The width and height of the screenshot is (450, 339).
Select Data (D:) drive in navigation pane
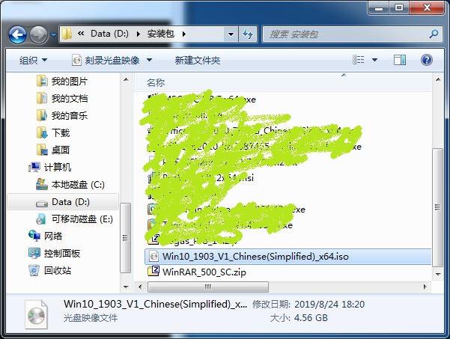pos(63,202)
